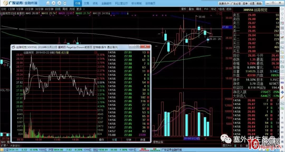
Task: Click the red dollar sign sidebar icon
Action: pos(282,87)
